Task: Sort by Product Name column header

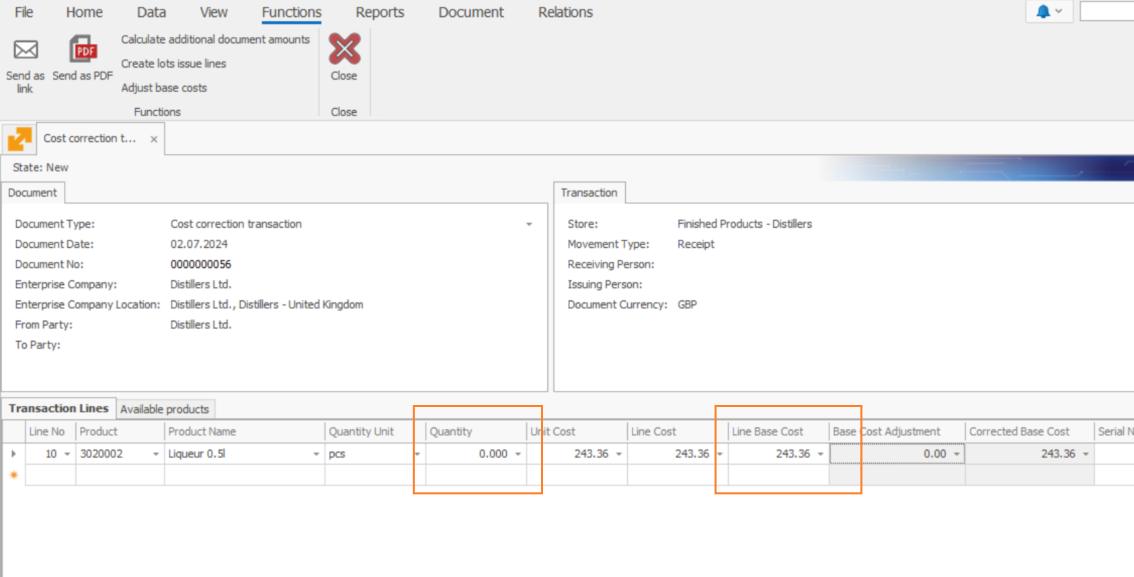Action: tap(245, 432)
